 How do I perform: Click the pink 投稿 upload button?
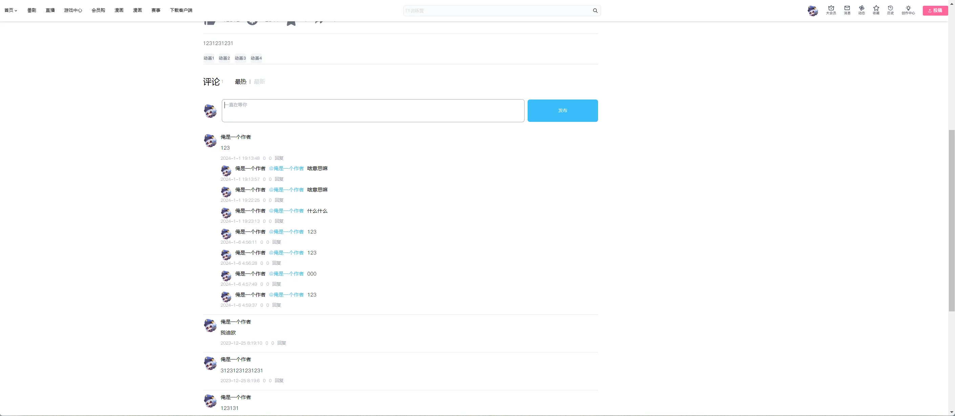tap(935, 10)
